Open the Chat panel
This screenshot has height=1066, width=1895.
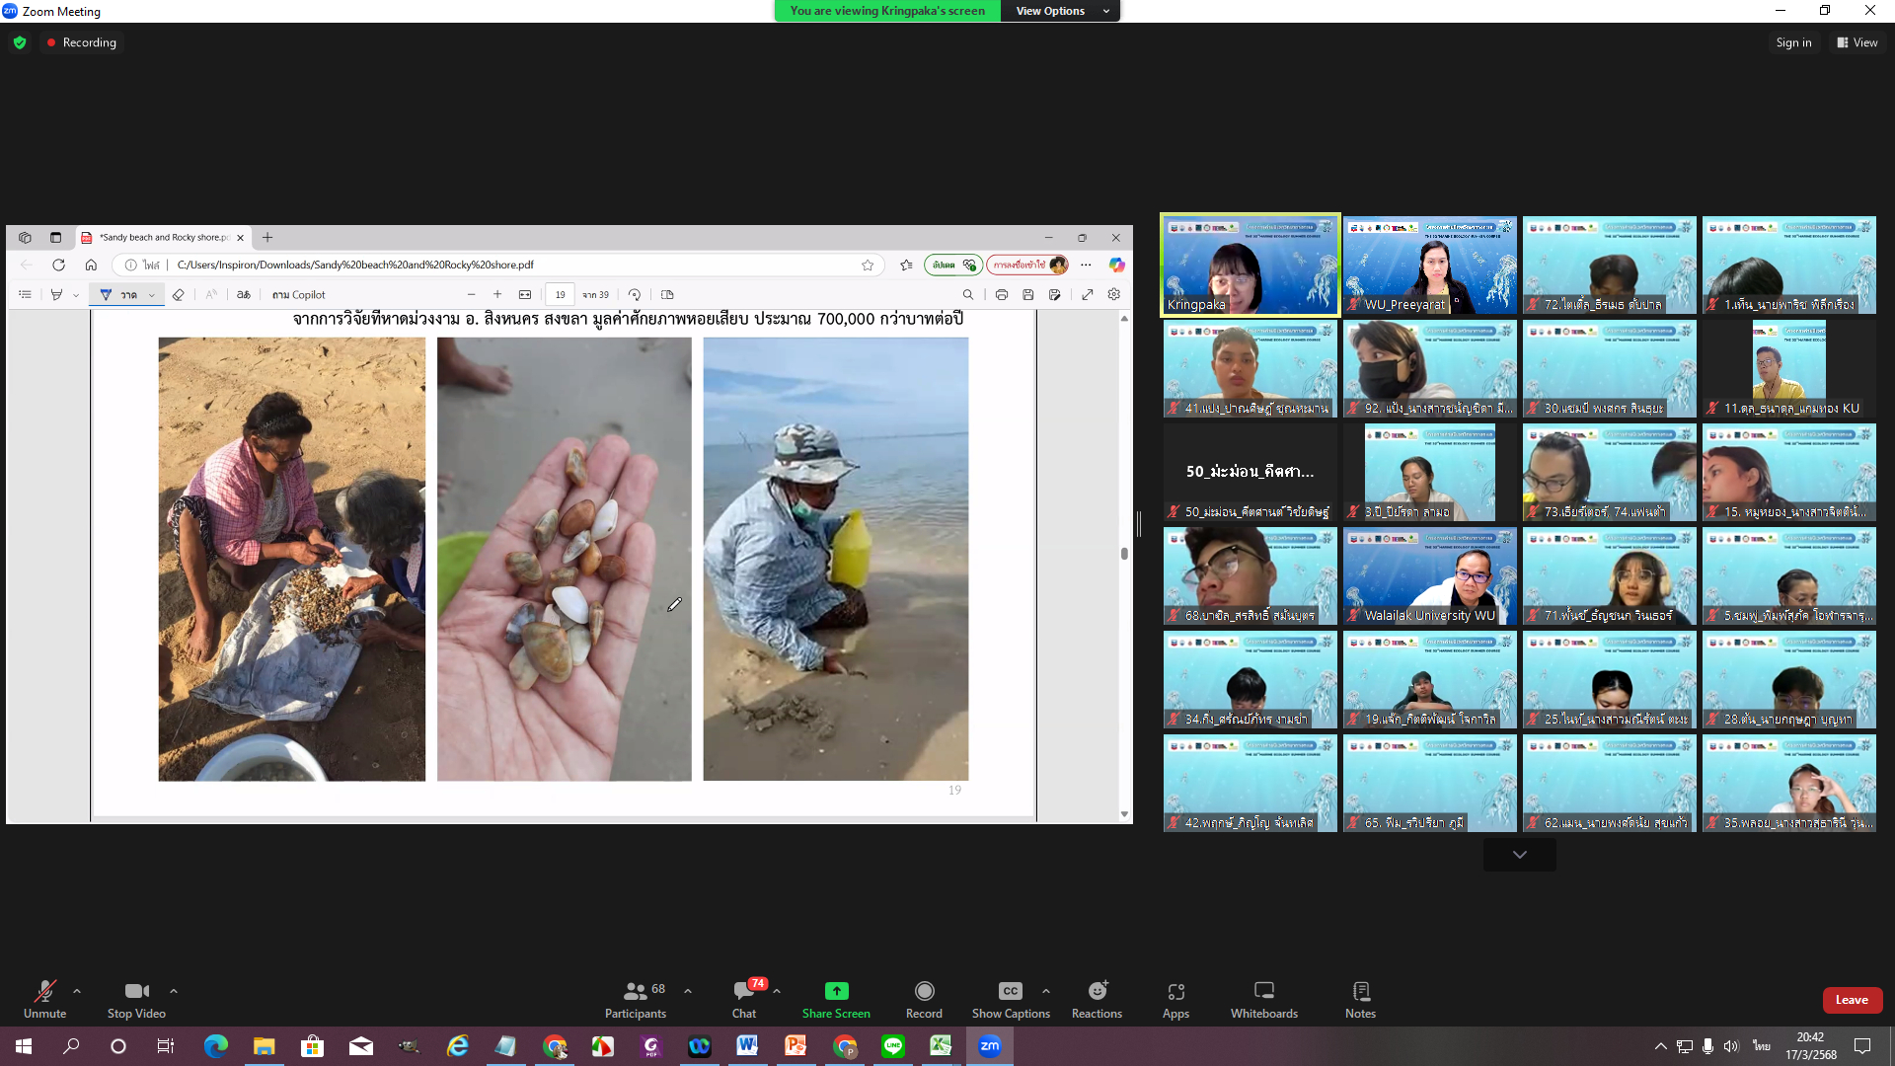[x=744, y=997]
